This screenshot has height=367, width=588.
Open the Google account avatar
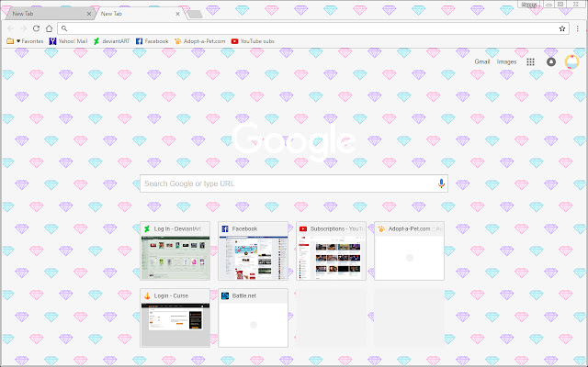coord(571,61)
